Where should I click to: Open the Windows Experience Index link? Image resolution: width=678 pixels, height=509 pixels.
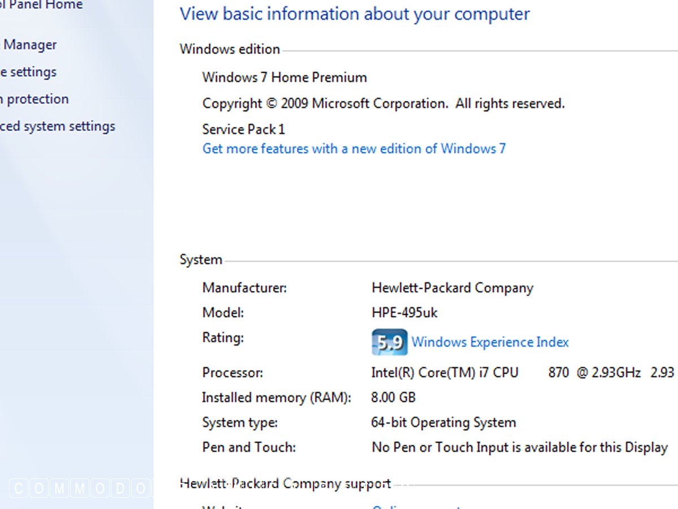pos(490,342)
